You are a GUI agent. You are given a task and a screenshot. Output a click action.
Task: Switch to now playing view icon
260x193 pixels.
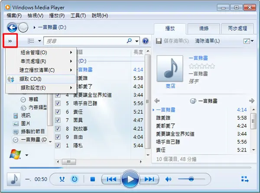[245, 179]
